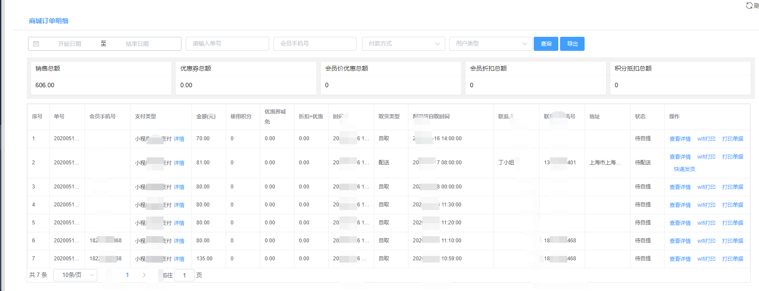
Task: Click the 开始日期 field
Action: 70,44
